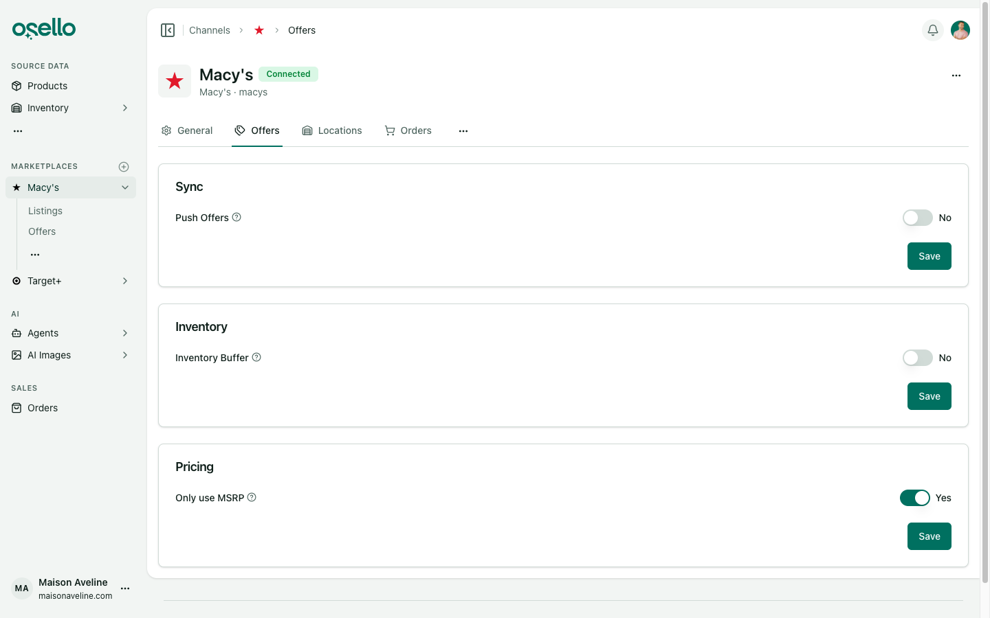990x618 pixels.
Task: Show help for Inventory Buffer
Action: (256, 357)
